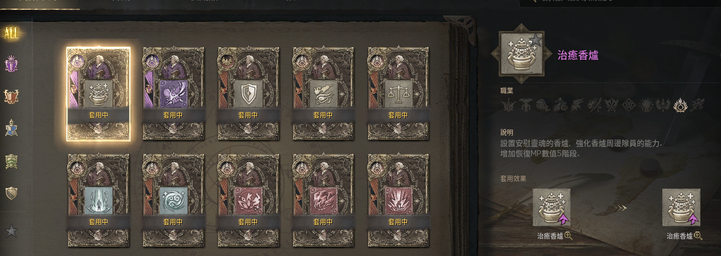Open magnifier beside right 治癒香爐 effect
Image resolution: width=721 pixels, height=256 pixels.
[698, 236]
